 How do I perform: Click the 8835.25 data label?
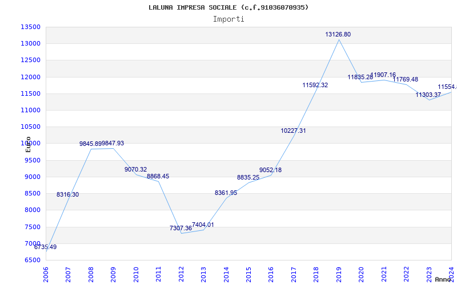point(248,177)
